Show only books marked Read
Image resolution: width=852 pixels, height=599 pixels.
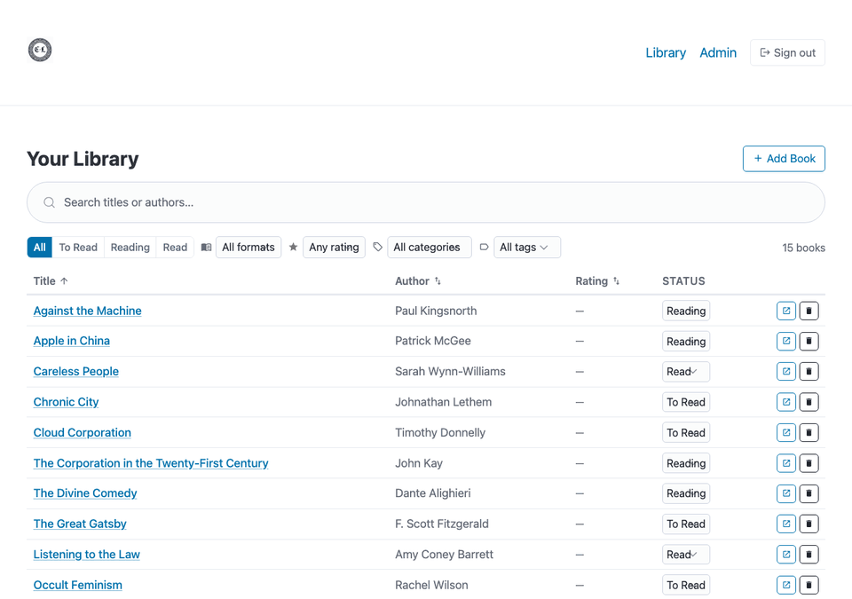coord(175,248)
